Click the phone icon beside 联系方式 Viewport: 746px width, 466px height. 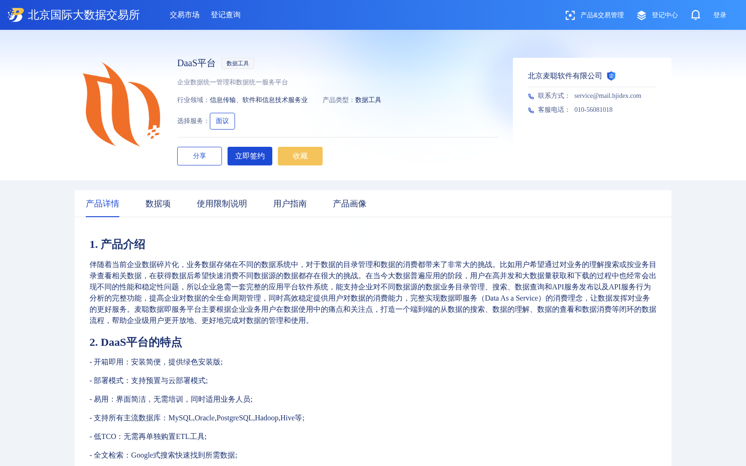click(531, 96)
